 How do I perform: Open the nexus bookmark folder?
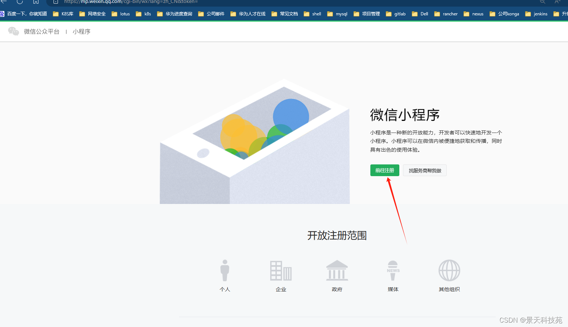[x=473, y=14]
